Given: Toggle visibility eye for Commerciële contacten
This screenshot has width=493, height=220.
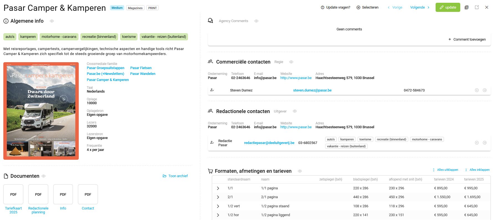Looking at the screenshot, I should (291, 62).
